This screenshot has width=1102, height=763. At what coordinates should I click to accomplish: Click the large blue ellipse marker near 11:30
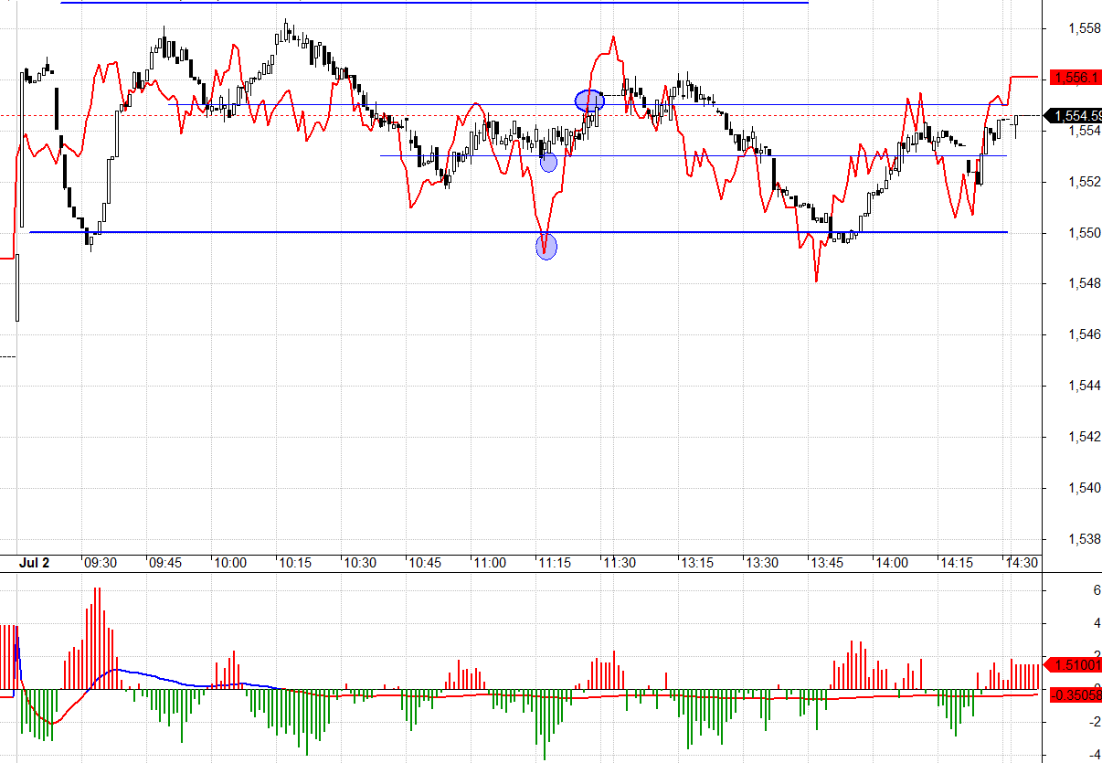pyautogui.click(x=589, y=101)
